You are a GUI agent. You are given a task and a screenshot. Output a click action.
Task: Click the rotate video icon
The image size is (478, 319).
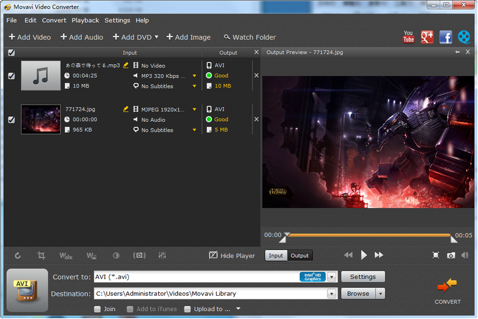(18, 255)
